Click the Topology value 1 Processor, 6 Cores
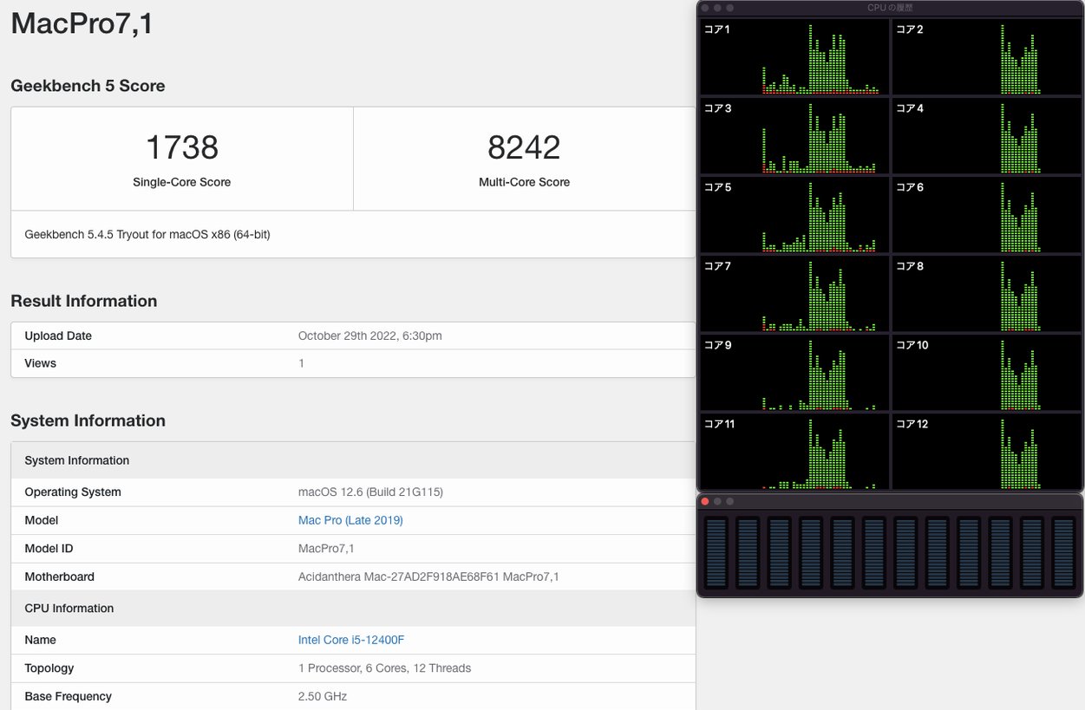1085x710 pixels. pyautogui.click(x=384, y=668)
